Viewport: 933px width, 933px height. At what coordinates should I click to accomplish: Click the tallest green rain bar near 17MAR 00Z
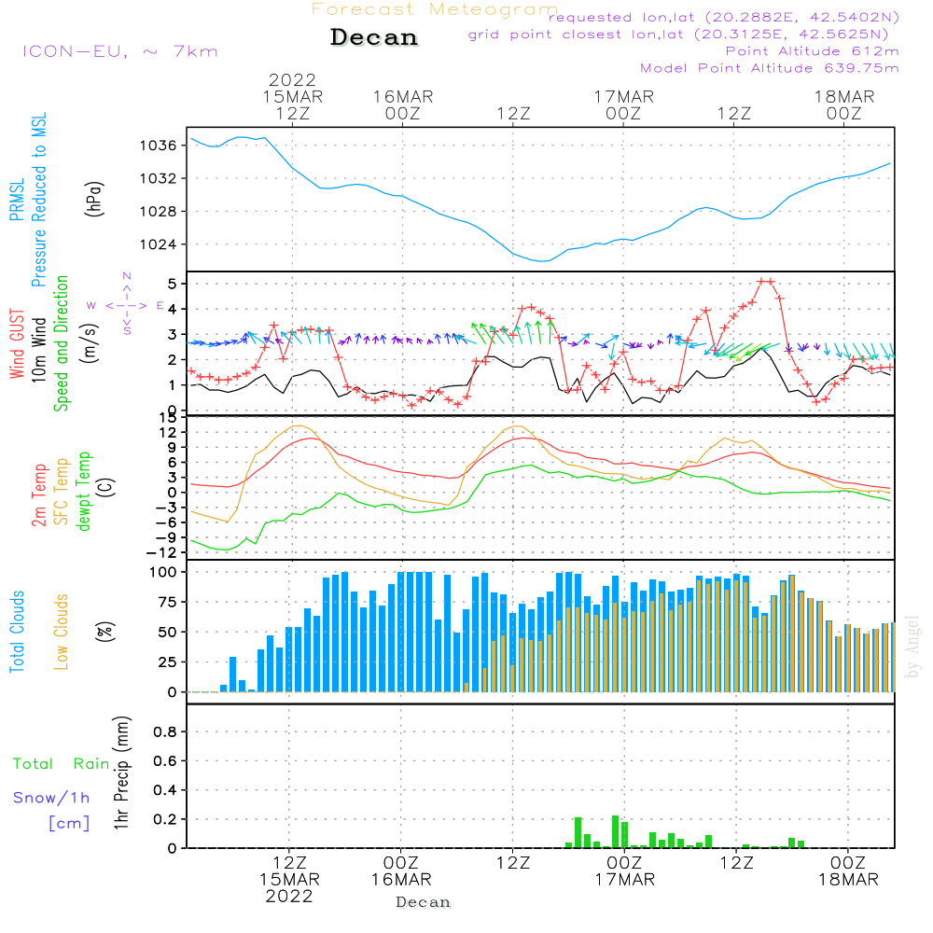click(615, 832)
